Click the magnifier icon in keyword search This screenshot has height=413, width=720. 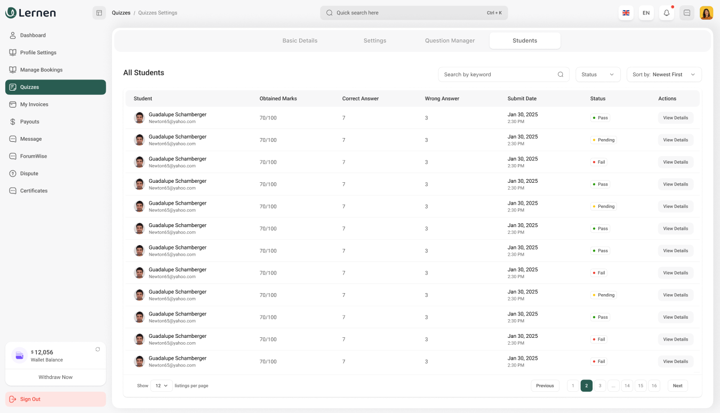560,75
